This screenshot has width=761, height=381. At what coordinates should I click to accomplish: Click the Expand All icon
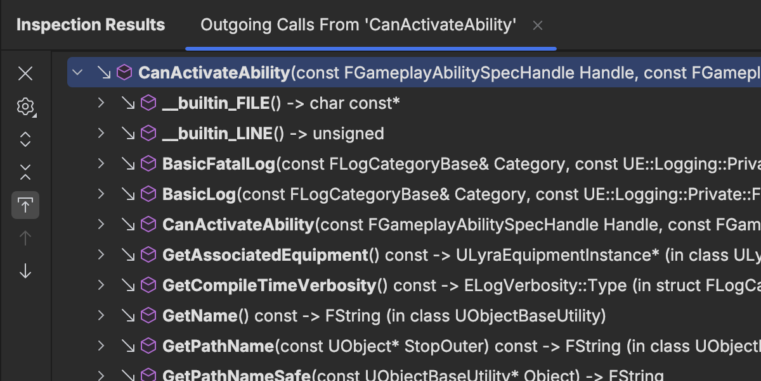[25, 139]
